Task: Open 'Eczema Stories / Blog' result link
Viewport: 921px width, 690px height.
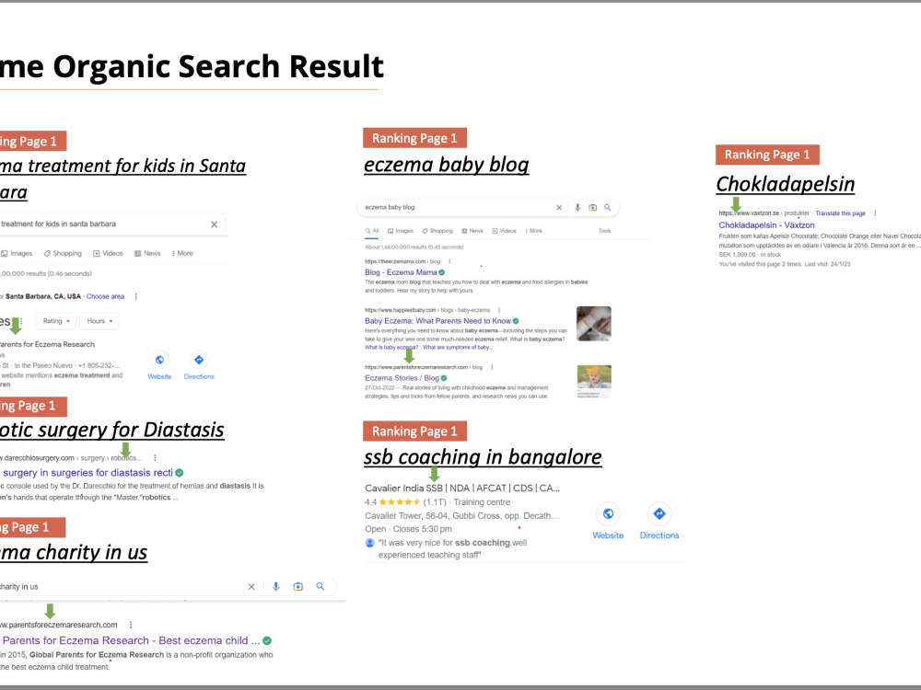Action: [402, 378]
